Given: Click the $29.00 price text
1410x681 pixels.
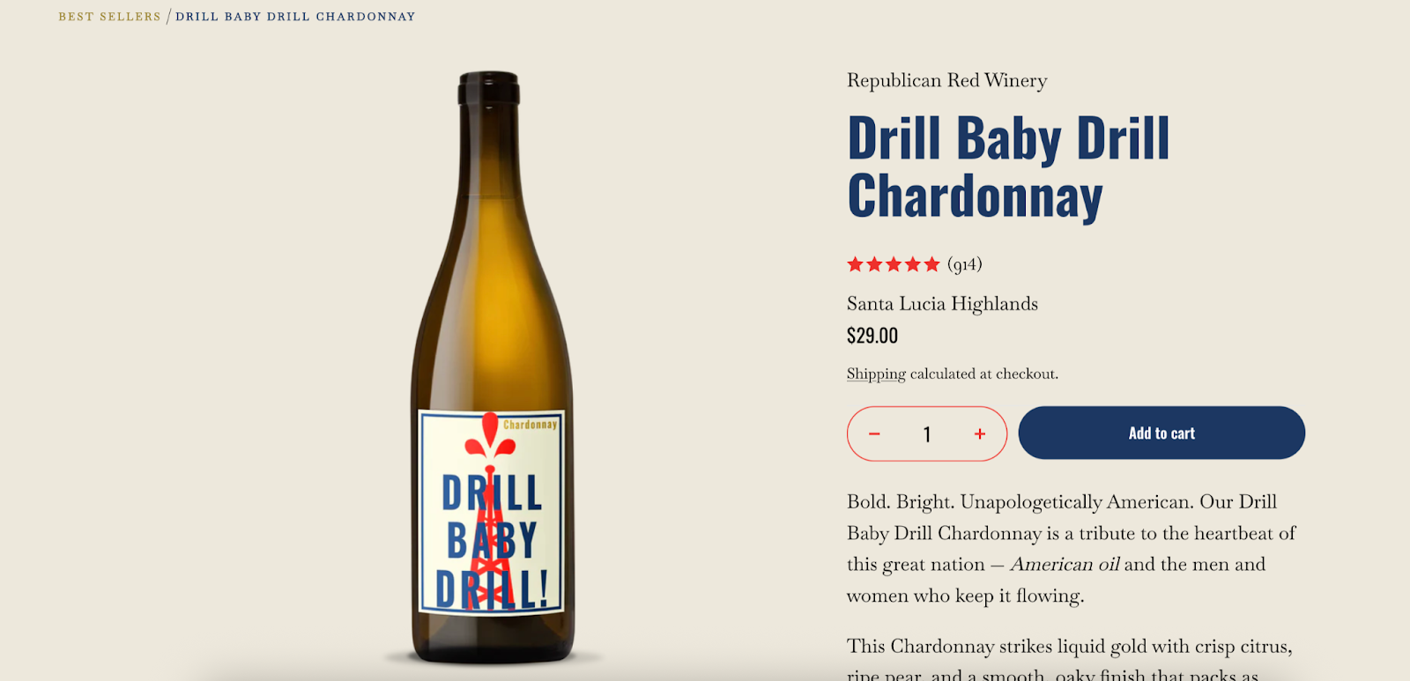Looking at the screenshot, I should coord(872,336).
